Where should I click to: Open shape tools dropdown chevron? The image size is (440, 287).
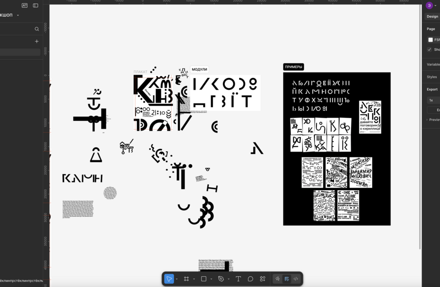click(211, 279)
